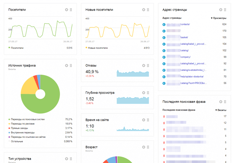The width and height of the screenshot is (232, 163).
Task: Open Тип устройства widget settings gear
Action: 67,158
